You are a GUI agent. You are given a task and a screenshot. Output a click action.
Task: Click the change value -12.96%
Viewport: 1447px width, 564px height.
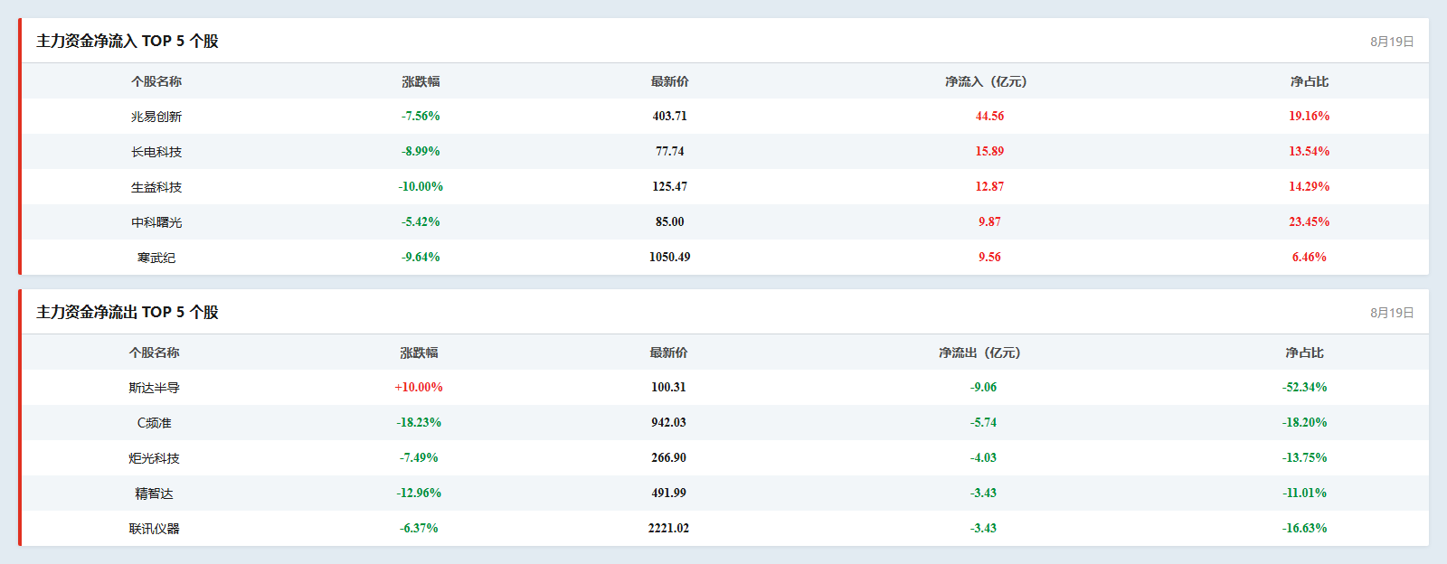click(419, 493)
